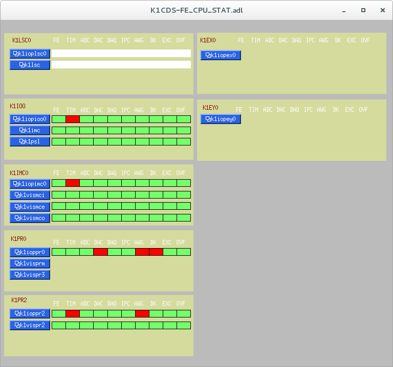Click the k1vismce button

30,206
